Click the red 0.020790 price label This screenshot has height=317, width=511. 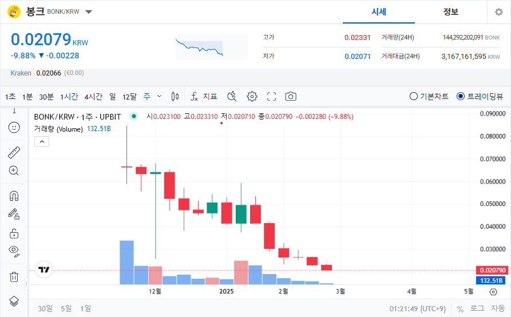pyautogui.click(x=492, y=270)
